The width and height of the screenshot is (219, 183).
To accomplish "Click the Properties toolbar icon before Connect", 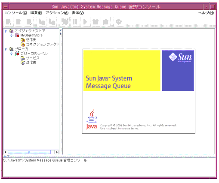I will 29,22.
